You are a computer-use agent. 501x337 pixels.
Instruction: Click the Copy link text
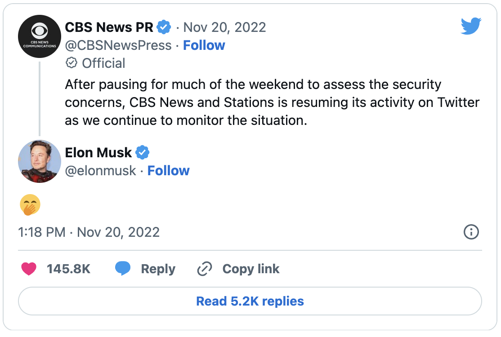click(251, 269)
